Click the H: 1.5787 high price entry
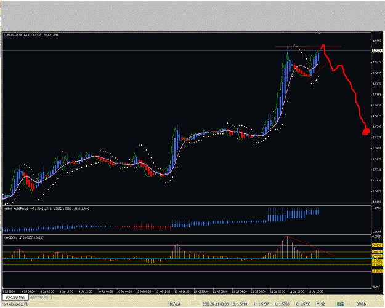The image size is (385, 308). [x=262, y=304]
